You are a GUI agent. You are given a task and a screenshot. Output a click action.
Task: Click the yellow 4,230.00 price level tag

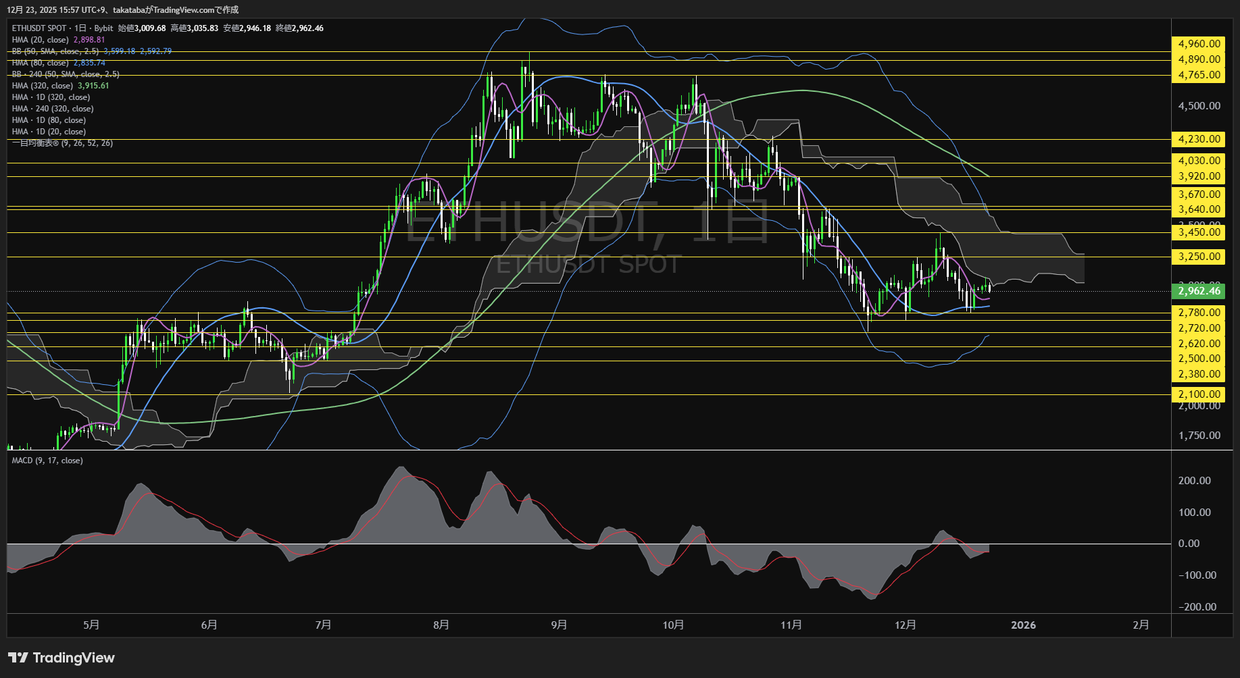click(x=1198, y=139)
